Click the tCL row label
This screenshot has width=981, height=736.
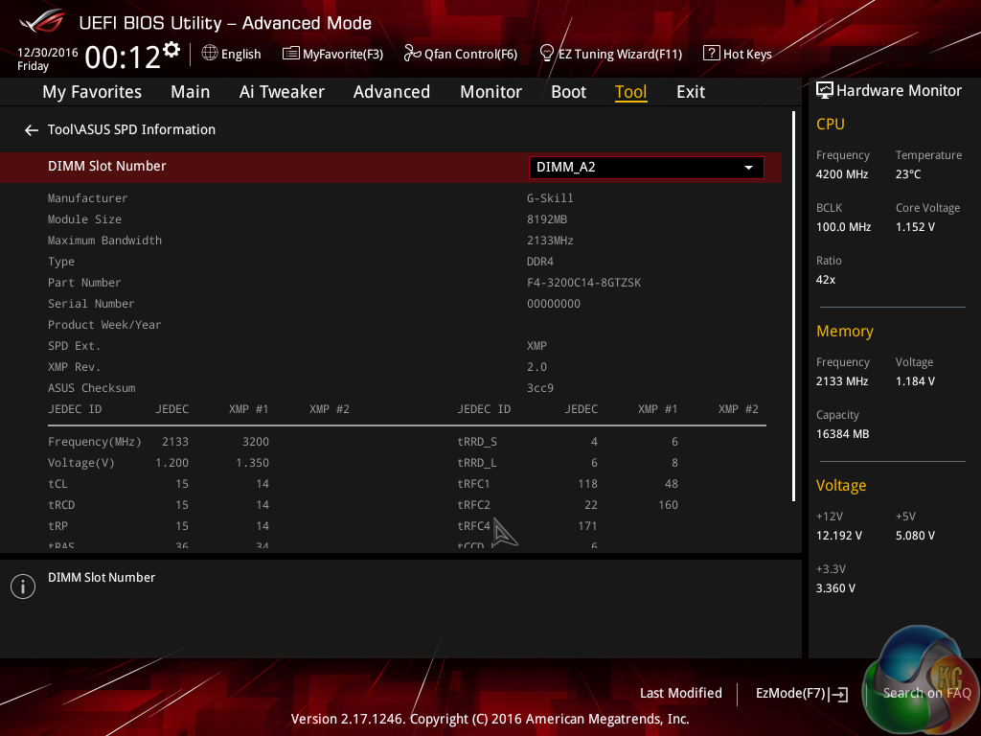tap(57, 484)
